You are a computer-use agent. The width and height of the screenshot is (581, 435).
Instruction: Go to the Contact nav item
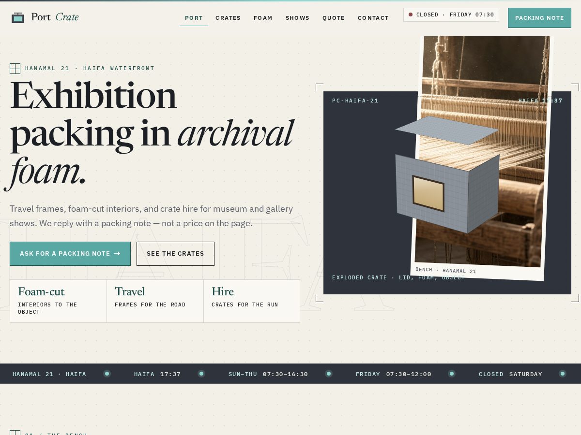[373, 18]
